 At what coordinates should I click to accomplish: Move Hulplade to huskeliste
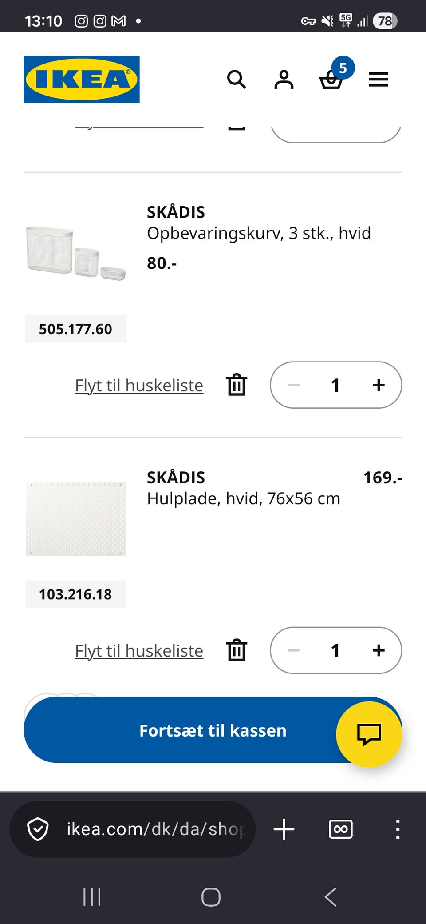click(x=139, y=651)
